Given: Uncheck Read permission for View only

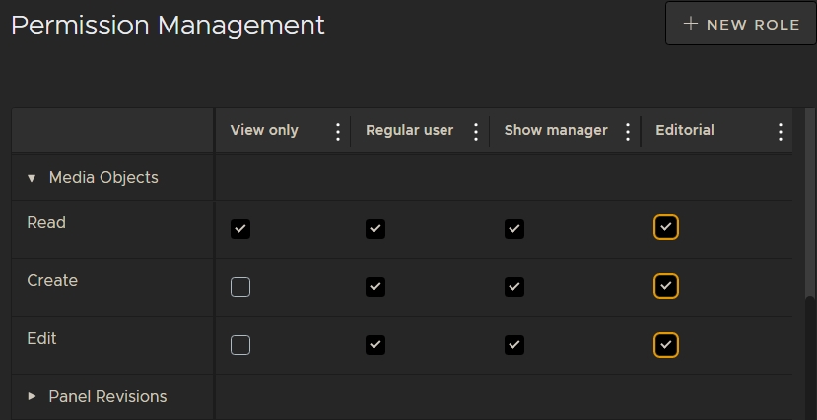Looking at the screenshot, I should pyautogui.click(x=240, y=229).
